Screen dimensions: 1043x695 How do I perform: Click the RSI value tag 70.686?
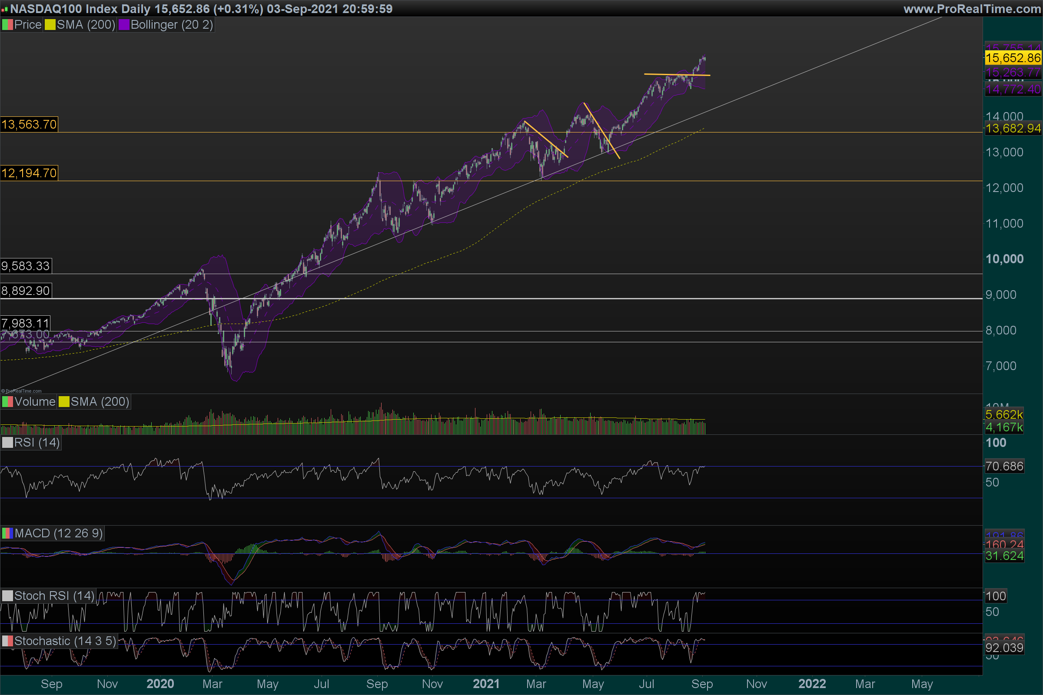(x=1004, y=466)
